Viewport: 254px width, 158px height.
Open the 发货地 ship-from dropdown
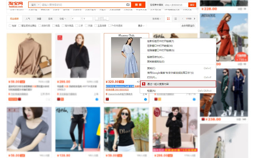pos(156,19)
